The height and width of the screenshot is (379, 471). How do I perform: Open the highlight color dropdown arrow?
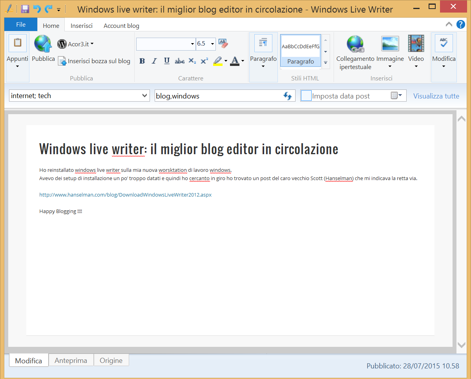[226, 61]
